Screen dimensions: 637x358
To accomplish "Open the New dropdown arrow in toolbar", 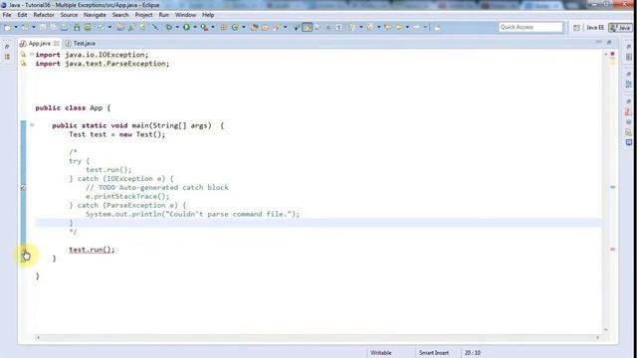I will click(16, 27).
